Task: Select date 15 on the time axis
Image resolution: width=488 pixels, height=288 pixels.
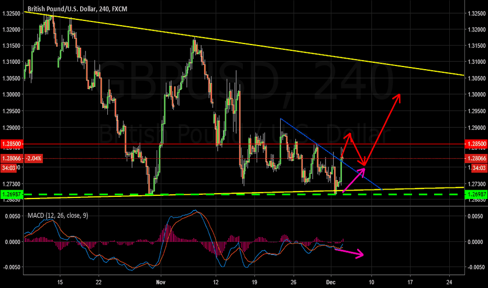Action: pyautogui.click(x=60, y=282)
